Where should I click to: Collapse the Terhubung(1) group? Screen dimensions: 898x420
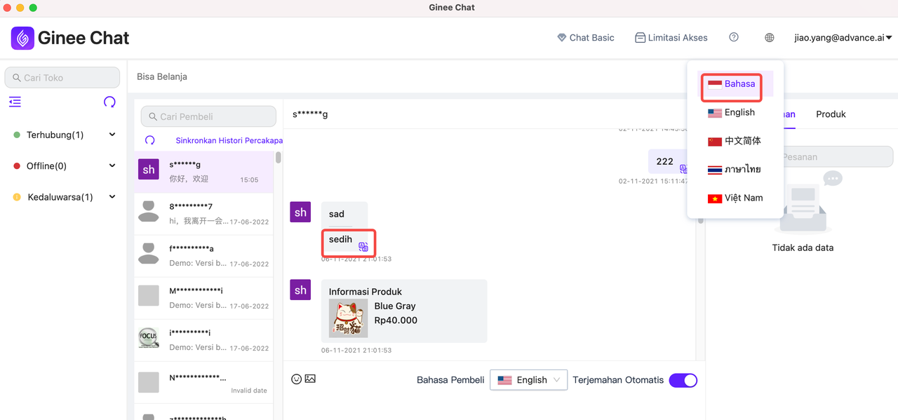[112, 134]
